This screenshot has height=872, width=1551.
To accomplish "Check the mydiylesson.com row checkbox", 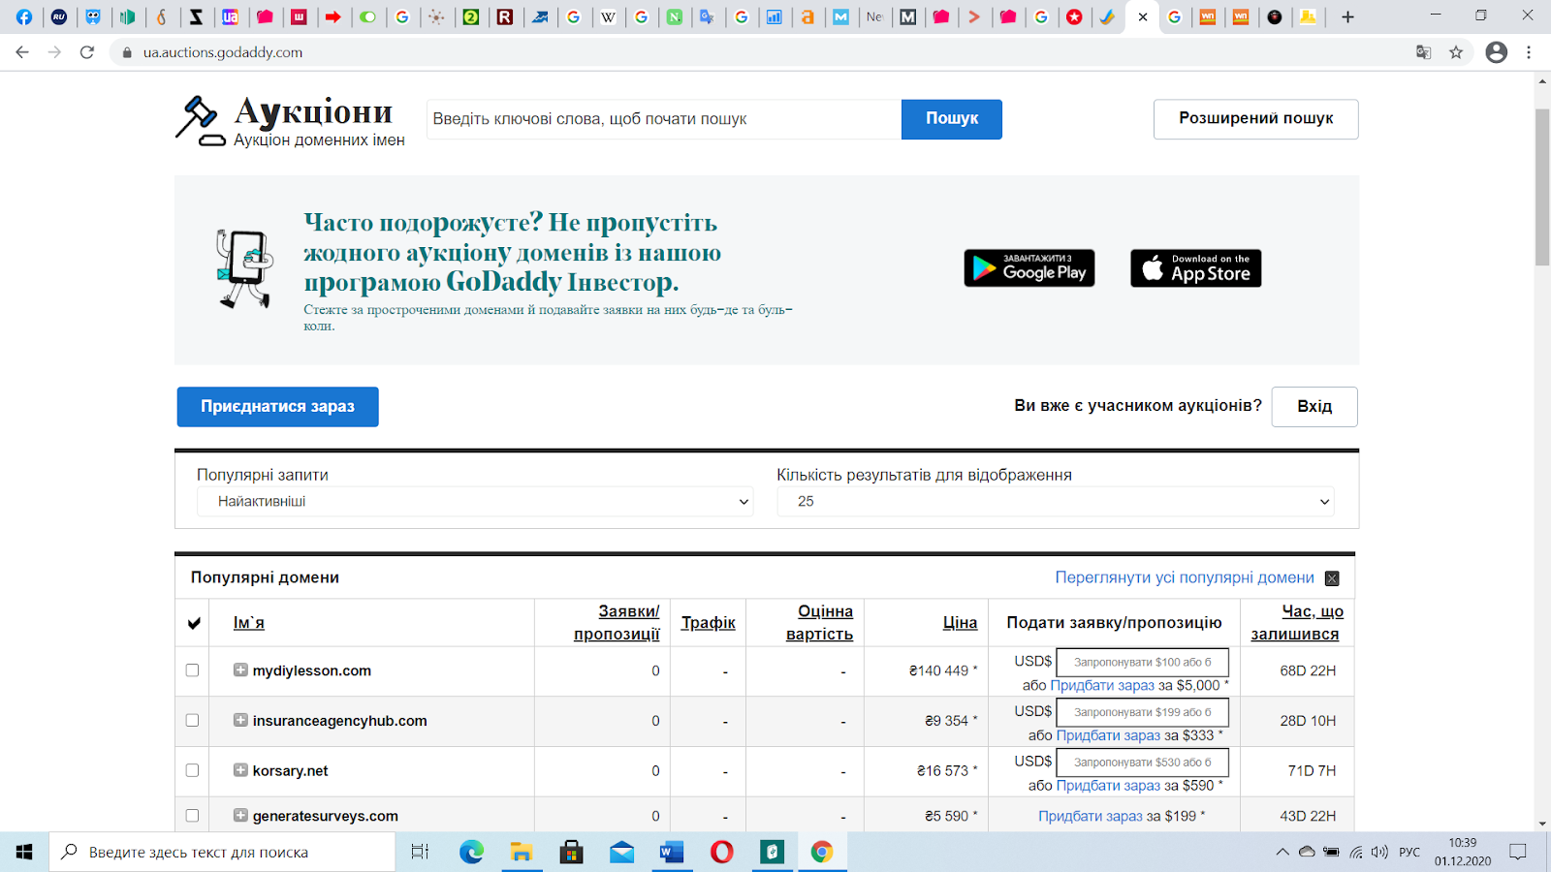I will [192, 670].
